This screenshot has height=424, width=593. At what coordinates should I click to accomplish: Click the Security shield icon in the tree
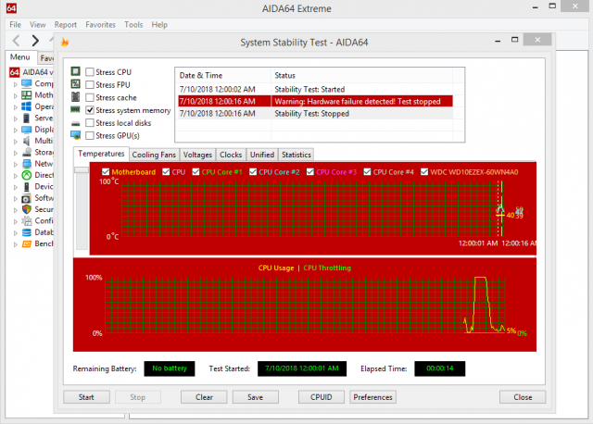click(28, 209)
